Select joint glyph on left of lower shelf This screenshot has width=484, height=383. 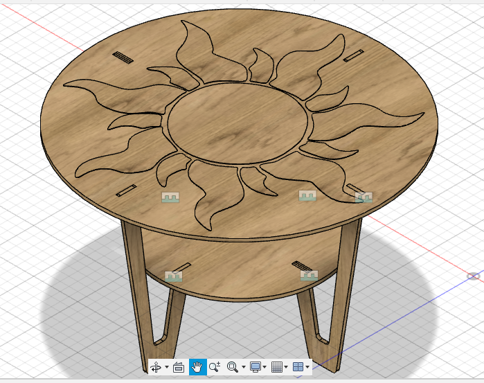pyautogui.click(x=174, y=276)
